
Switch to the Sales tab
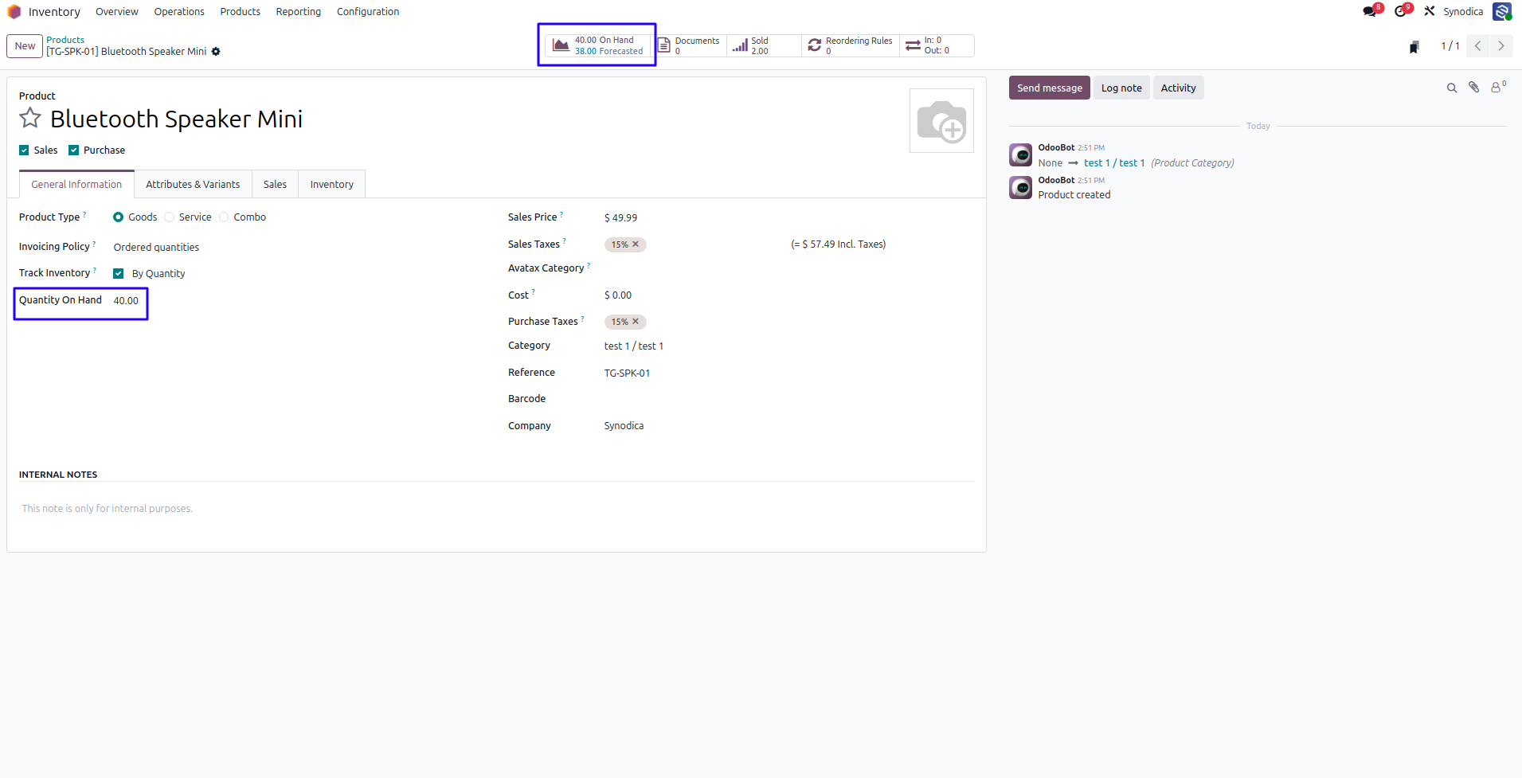pos(275,184)
